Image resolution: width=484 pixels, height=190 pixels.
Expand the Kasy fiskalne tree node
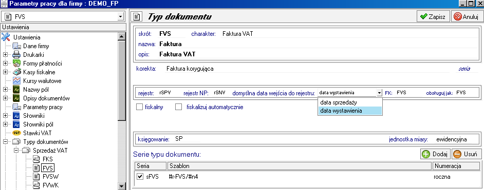[x=6, y=72]
